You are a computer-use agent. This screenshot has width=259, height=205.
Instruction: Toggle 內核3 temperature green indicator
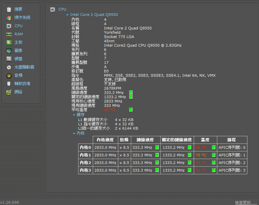point(214,170)
